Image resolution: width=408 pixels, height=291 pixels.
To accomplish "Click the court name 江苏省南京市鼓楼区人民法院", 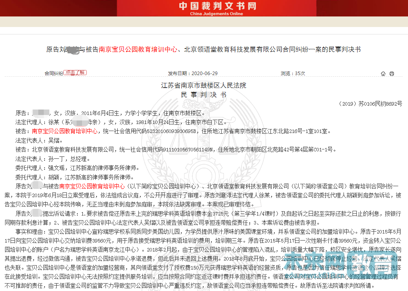I will coord(204,85).
